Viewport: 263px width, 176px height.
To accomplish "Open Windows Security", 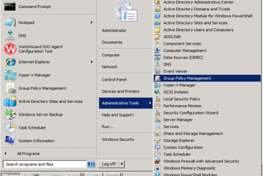I will (118, 140).
